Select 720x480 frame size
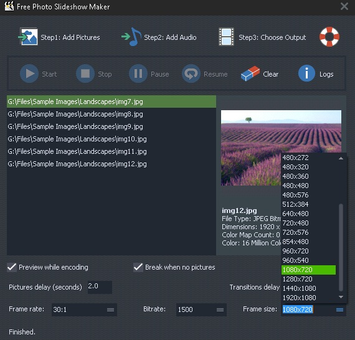Screen dimensions: 355x340 (x=308, y=223)
